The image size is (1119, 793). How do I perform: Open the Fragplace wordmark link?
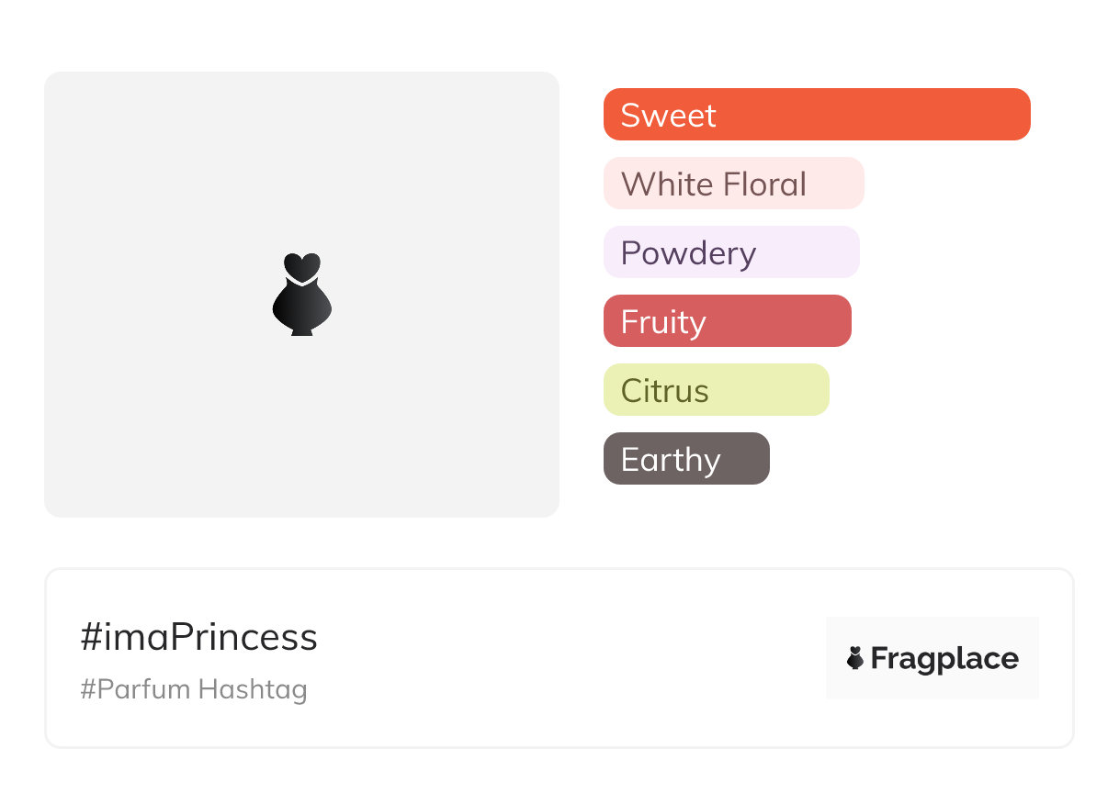point(944,659)
